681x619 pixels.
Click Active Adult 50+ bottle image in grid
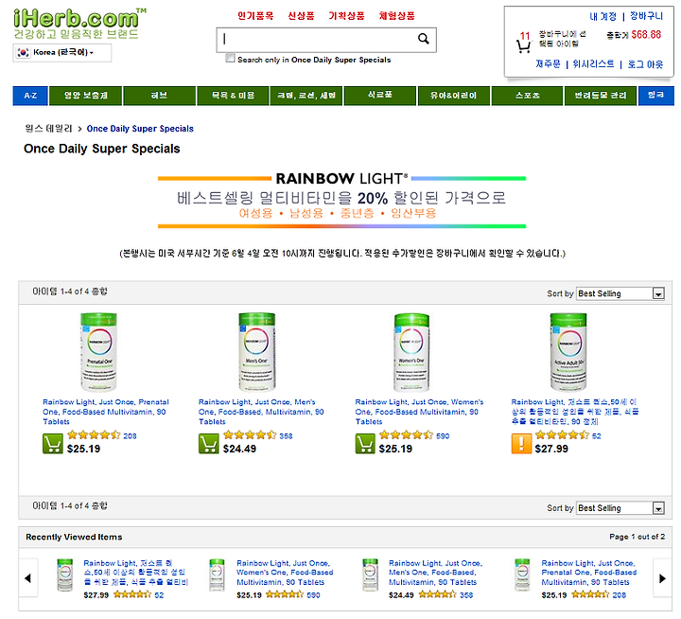568,352
